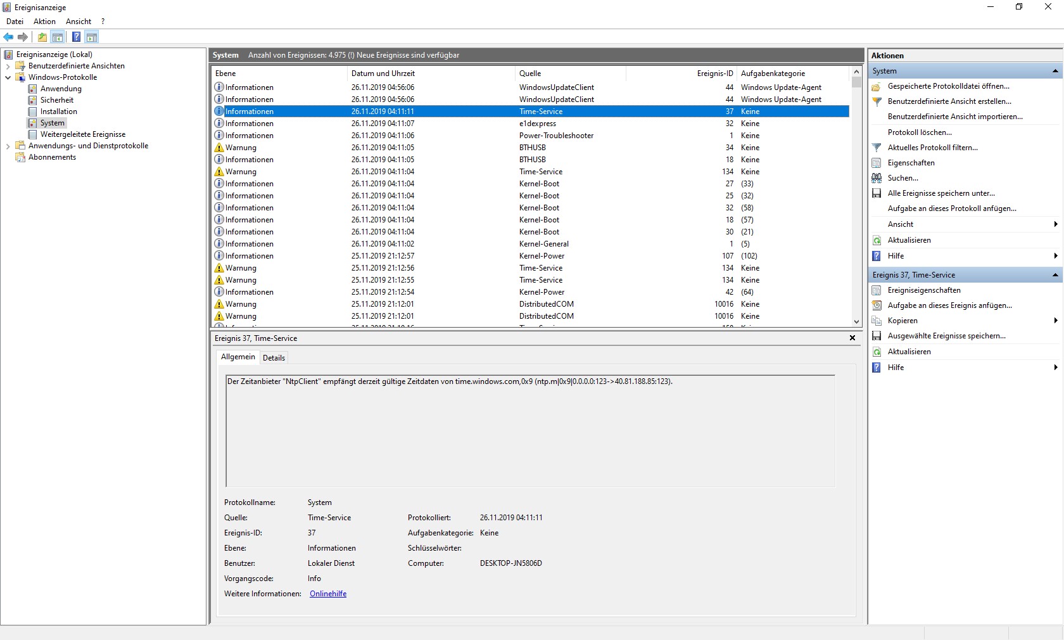Click the warning icon of the BTHUSB event 34
The height and width of the screenshot is (640, 1064).
coord(219,148)
